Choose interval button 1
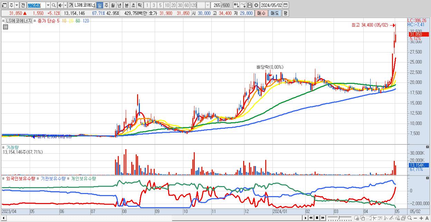Viewport: 431px width, 222px height. click(147, 5)
